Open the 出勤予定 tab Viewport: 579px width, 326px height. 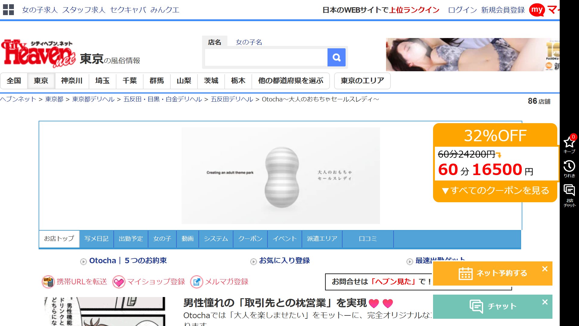[131, 239]
